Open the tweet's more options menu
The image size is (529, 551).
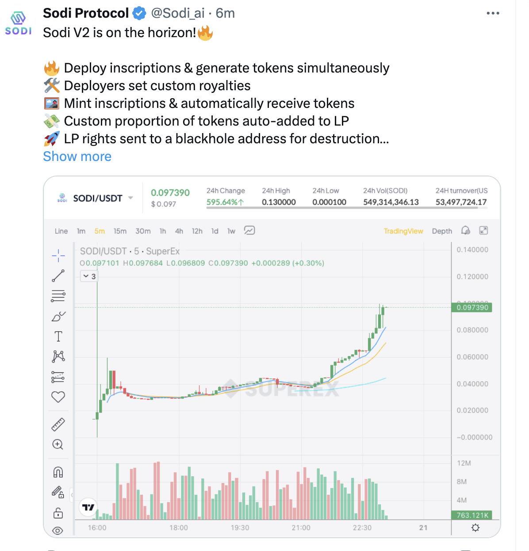[493, 13]
